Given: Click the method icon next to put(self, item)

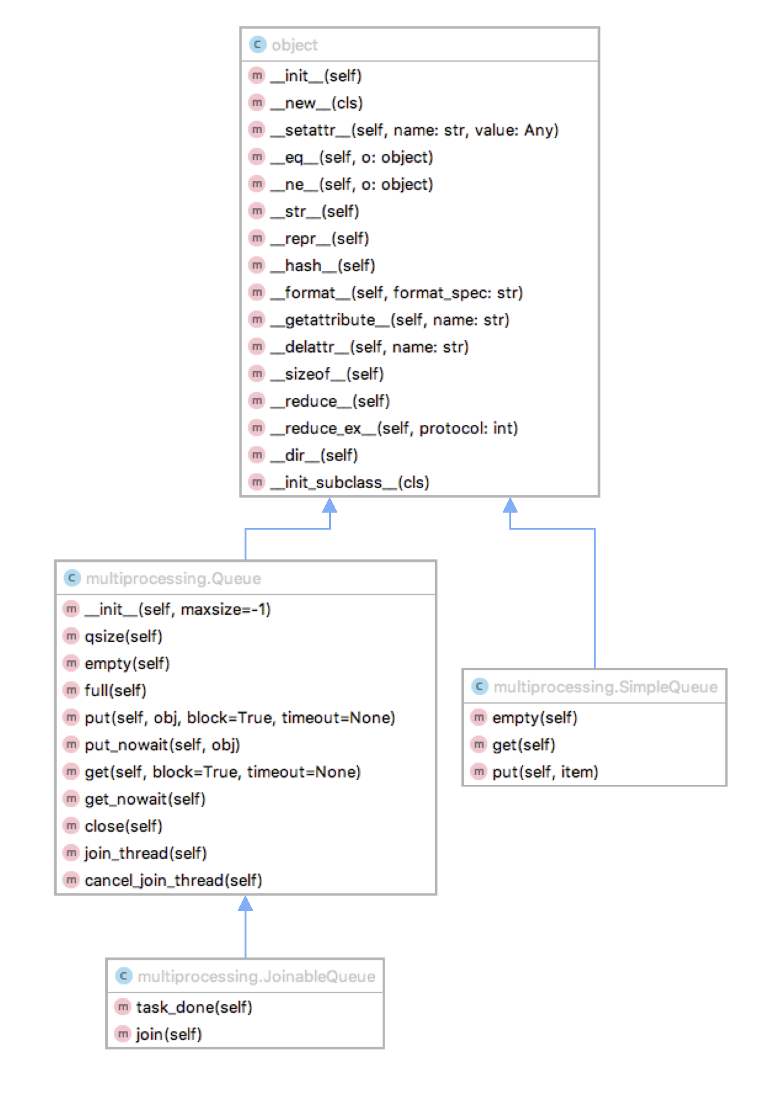Looking at the screenshot, I should coord(480,771).
